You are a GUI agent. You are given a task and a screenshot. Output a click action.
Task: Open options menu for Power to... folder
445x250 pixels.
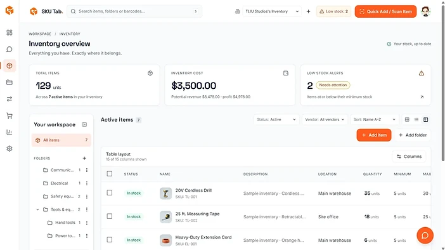point(87,235)
